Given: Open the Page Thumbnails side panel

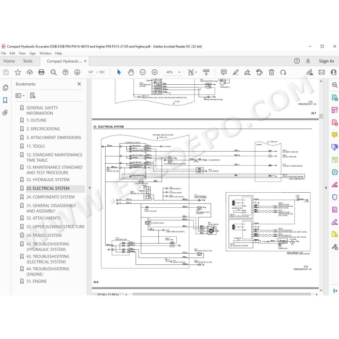Looking at the screenshot, I should 5,88.
